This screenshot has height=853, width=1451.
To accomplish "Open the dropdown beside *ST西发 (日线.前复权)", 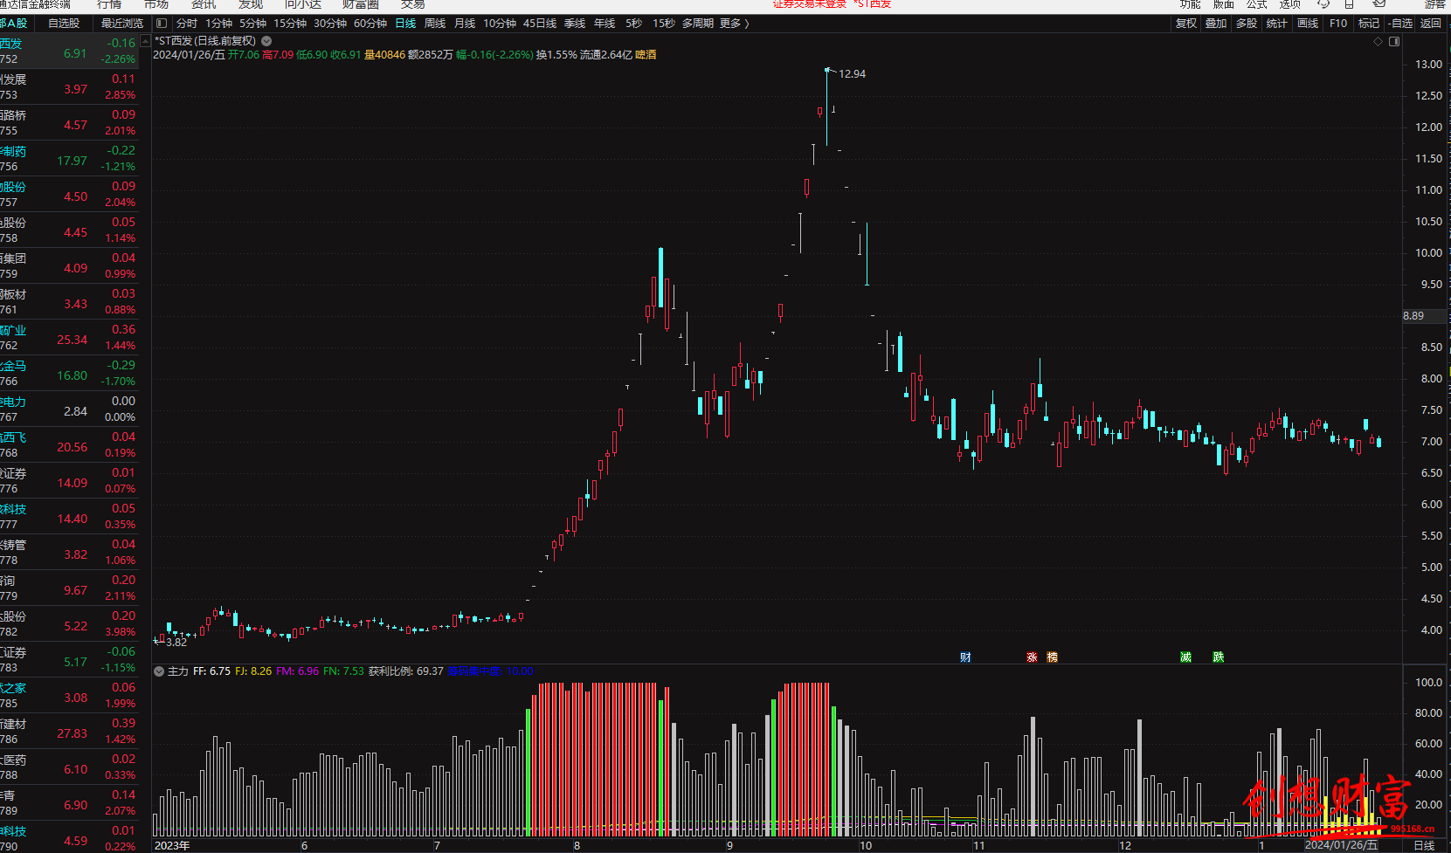I will [x=266, y=41].
